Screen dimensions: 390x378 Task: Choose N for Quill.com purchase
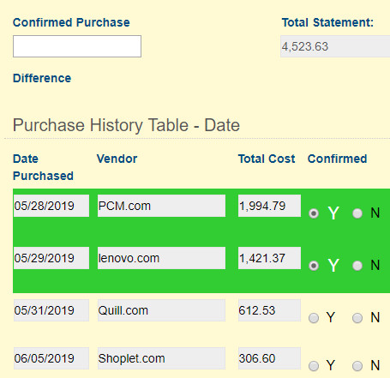[357, 318]
